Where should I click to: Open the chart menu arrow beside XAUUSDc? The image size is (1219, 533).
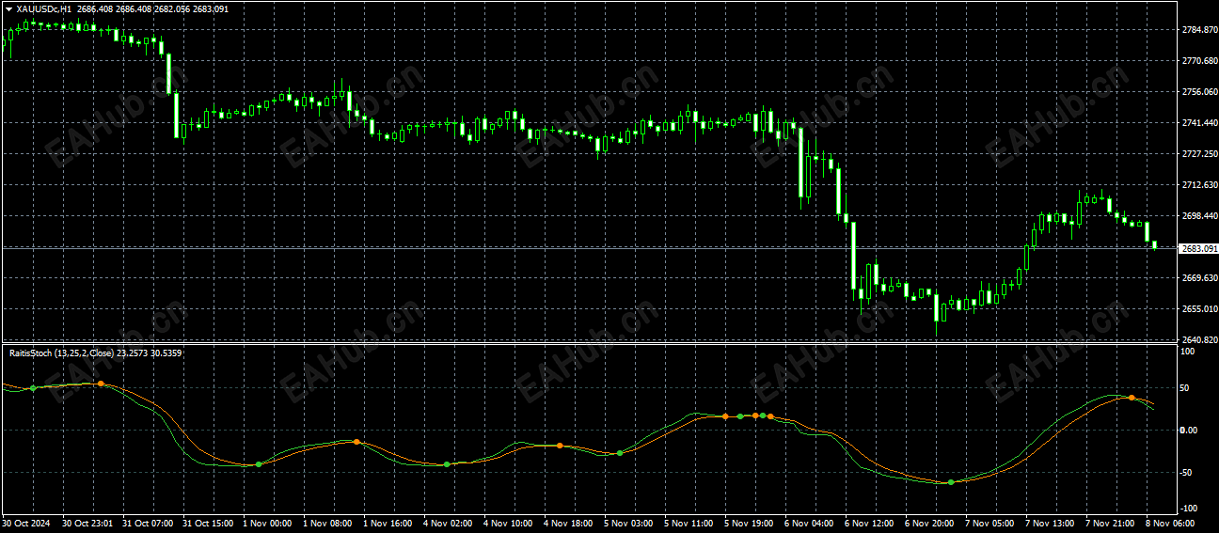click(x=8, y=8)
